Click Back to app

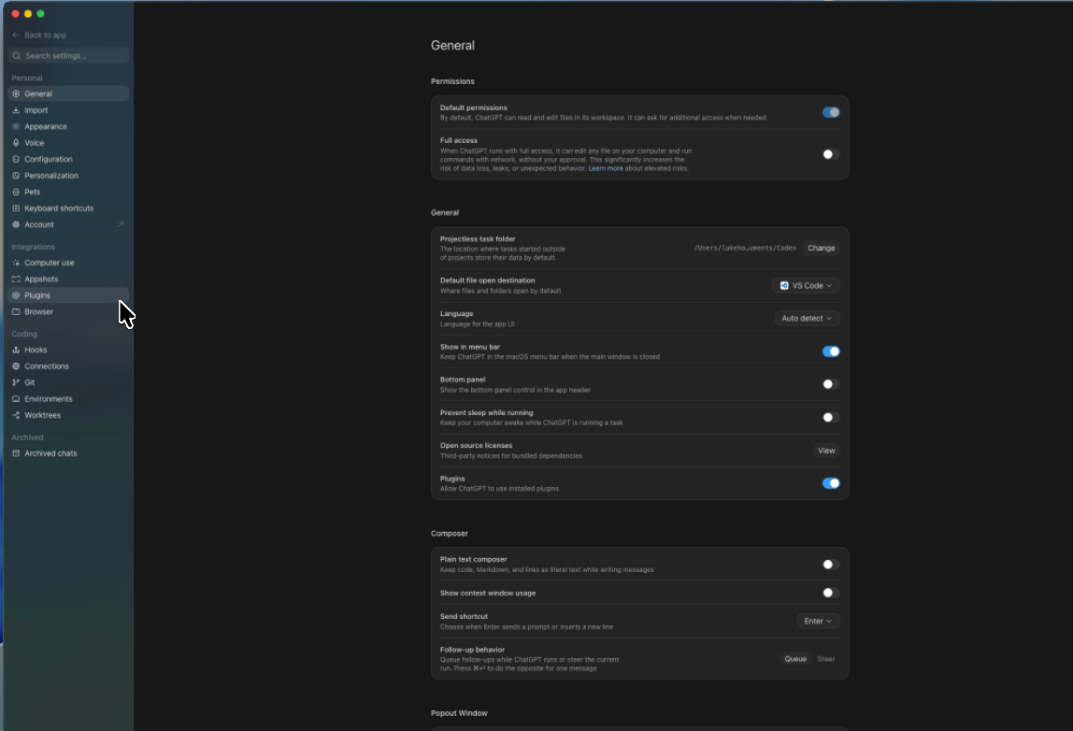pyautogui.click(x=39, y=35)
